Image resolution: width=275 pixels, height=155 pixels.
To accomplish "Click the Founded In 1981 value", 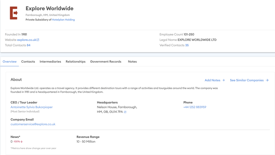I will coord(24,34).
